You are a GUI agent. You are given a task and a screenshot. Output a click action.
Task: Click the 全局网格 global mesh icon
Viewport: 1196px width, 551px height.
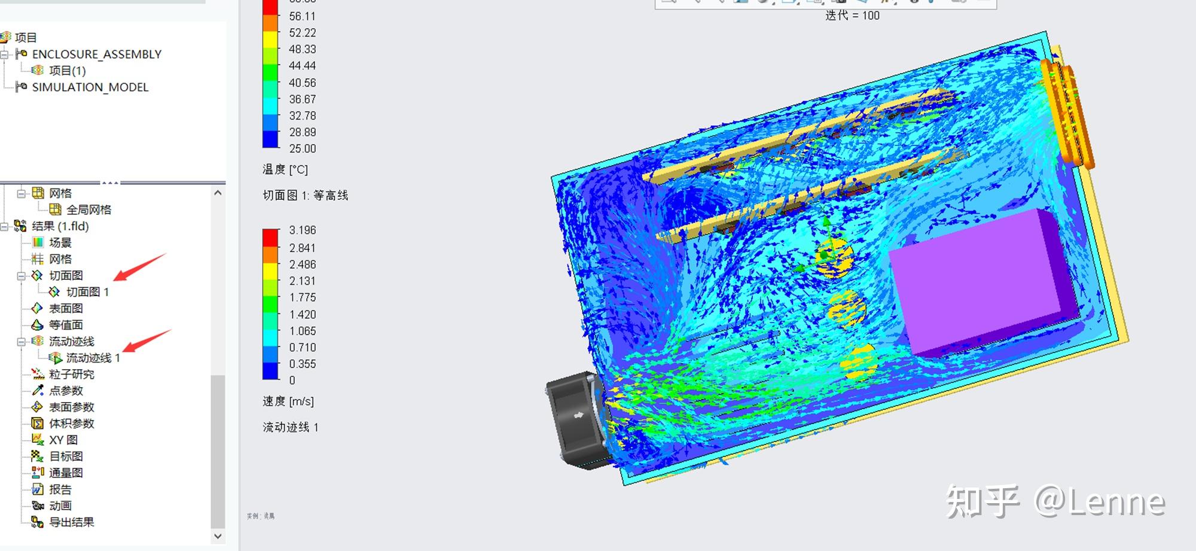click(x=55, y=209)
